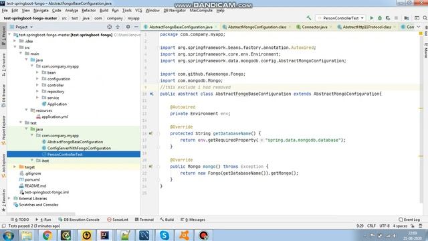Screen dimensions: 428x241
Task: Expand the .idea folder
Action: point(15,41)
